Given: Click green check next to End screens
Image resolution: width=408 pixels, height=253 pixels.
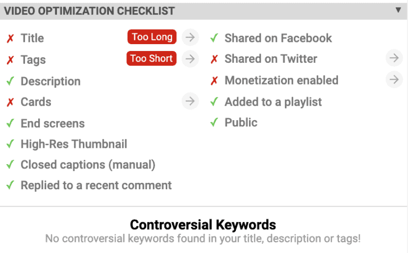Looking at the screenshot, I should 10,123.
